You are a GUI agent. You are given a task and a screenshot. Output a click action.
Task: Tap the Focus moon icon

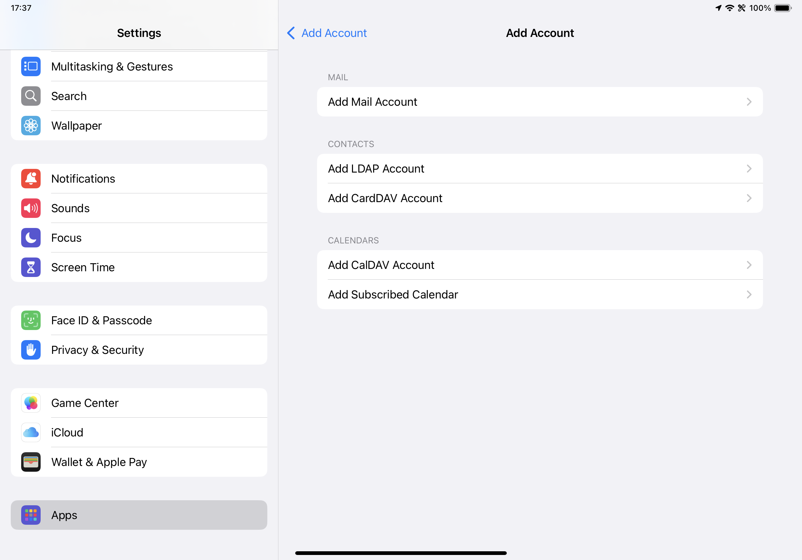tap(31, 238)
